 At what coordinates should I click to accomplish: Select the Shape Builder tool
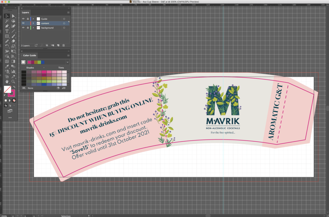click(7, 56)
